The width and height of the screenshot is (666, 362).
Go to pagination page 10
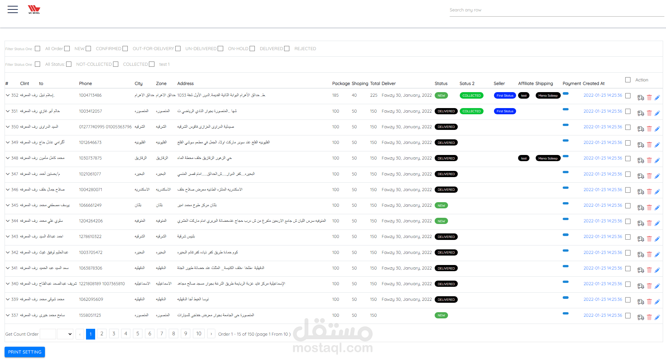point(199,334)
